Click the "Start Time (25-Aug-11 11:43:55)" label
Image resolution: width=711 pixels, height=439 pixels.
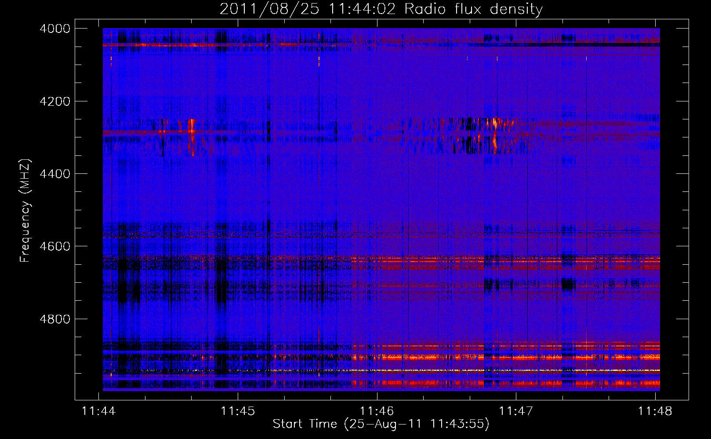381,424
